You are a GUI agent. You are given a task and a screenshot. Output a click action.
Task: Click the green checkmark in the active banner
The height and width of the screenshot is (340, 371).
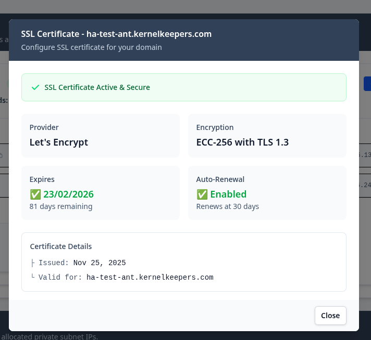pyautogui.click(x=35, y=87)
